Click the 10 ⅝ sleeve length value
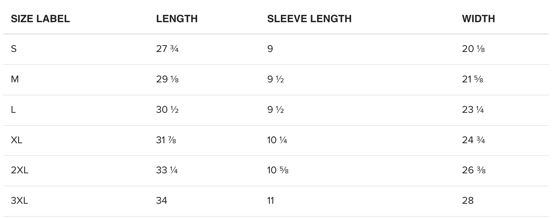554x218 pixels. 278,170
